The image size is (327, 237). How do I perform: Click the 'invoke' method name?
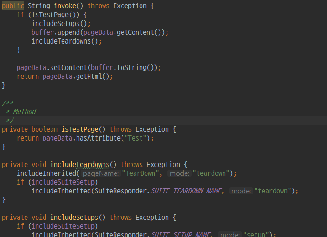[65, 6]
